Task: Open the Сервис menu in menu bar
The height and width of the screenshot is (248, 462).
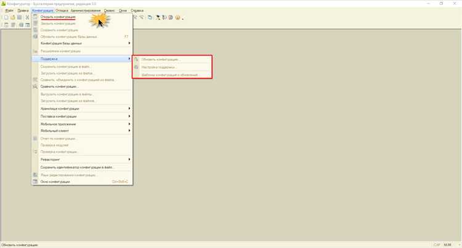Action: tap(109, 10)
